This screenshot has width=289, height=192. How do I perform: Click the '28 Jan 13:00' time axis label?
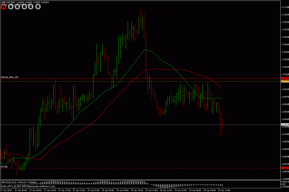pos(137,190)
